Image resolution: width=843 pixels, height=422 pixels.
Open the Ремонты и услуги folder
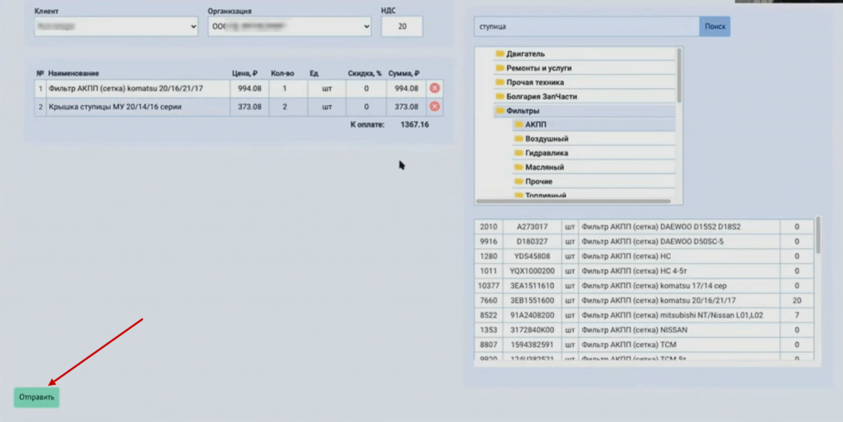[538, 68]
